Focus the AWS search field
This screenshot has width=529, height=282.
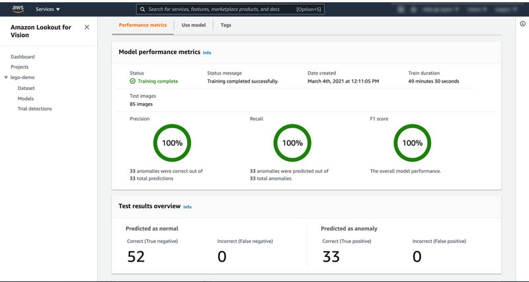(x=230, y=9)
